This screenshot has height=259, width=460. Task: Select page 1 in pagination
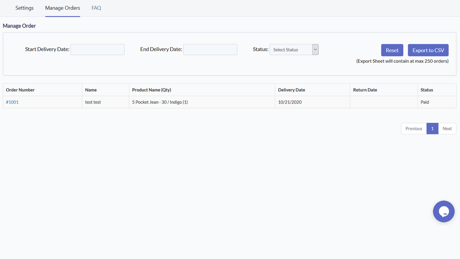tap(432, 128)
